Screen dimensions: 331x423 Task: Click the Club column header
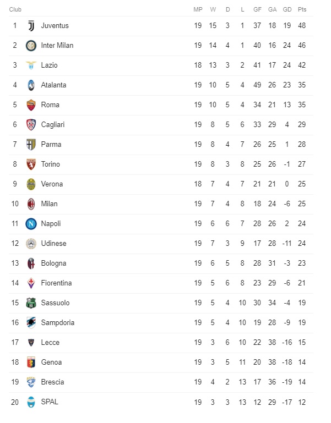[x=15, y=9]
